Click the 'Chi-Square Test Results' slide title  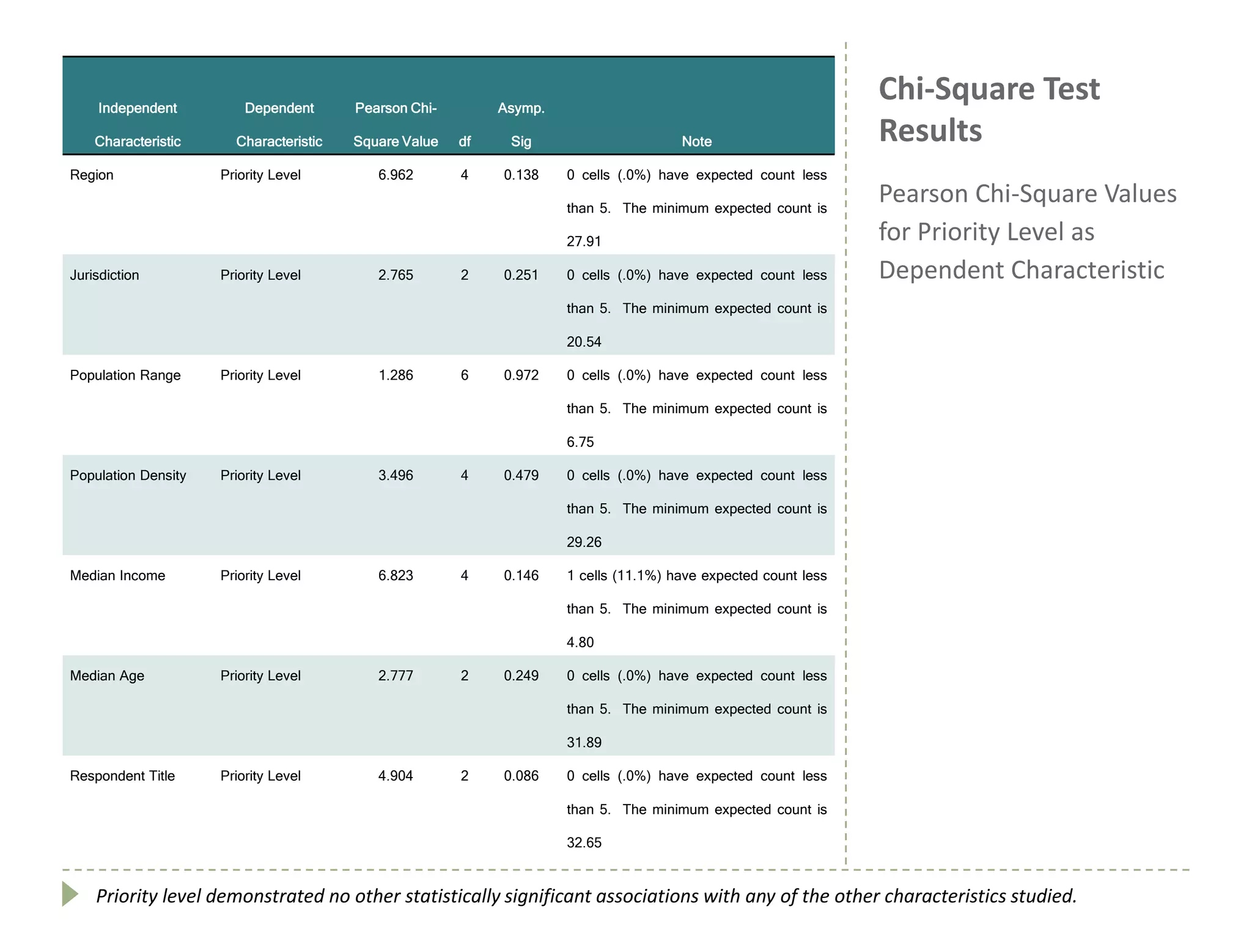pyautogui.click(x=989, y=110)
